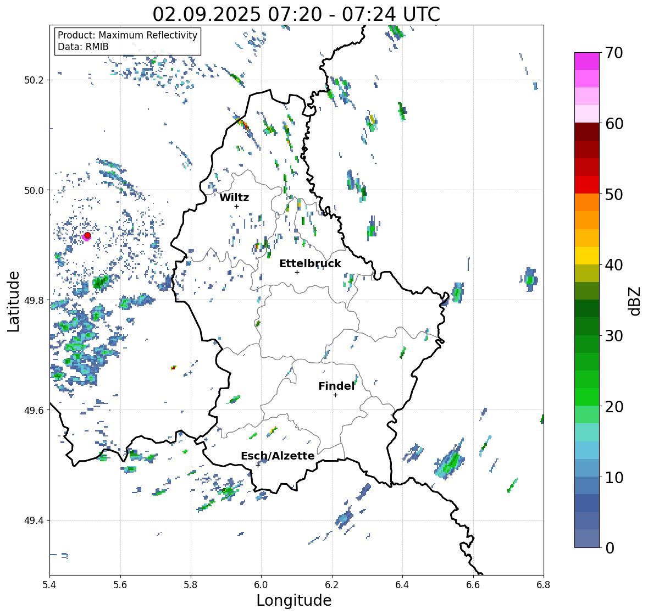The height and width of the screenshot is (614, 648).
Task: Click the Wiltz station label
Action: click(x=234, y=197)
